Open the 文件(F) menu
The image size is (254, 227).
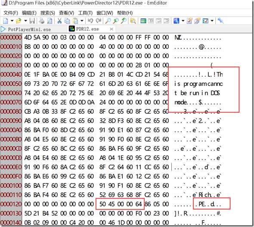point(11,13)
